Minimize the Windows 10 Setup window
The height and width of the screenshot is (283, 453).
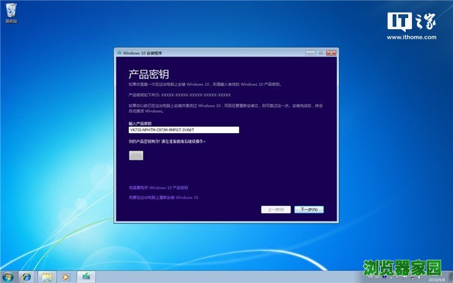(309, 53)
